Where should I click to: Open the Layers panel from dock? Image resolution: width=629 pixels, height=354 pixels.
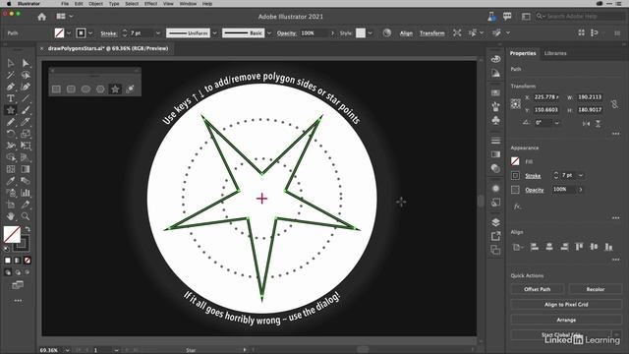(495, 222)
